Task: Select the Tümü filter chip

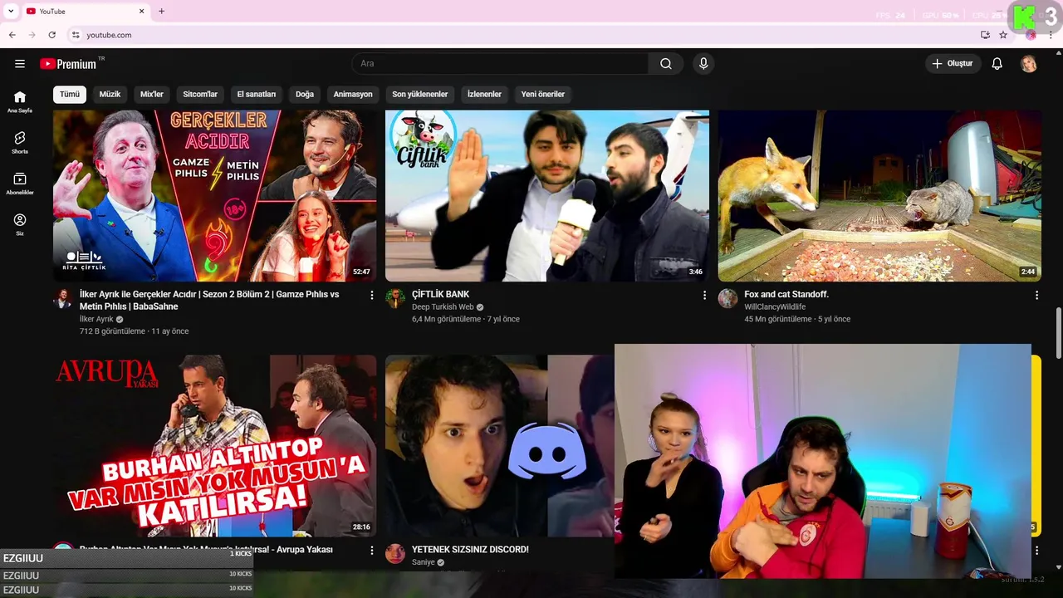Action: (x=70, y=94)
